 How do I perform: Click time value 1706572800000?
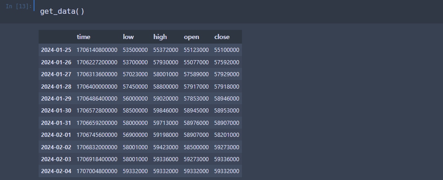97,111
